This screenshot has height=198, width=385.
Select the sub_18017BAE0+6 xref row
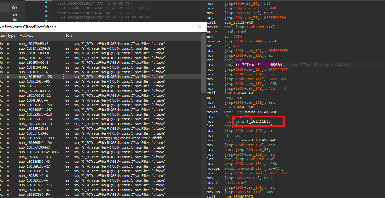[x=100, y=44]
